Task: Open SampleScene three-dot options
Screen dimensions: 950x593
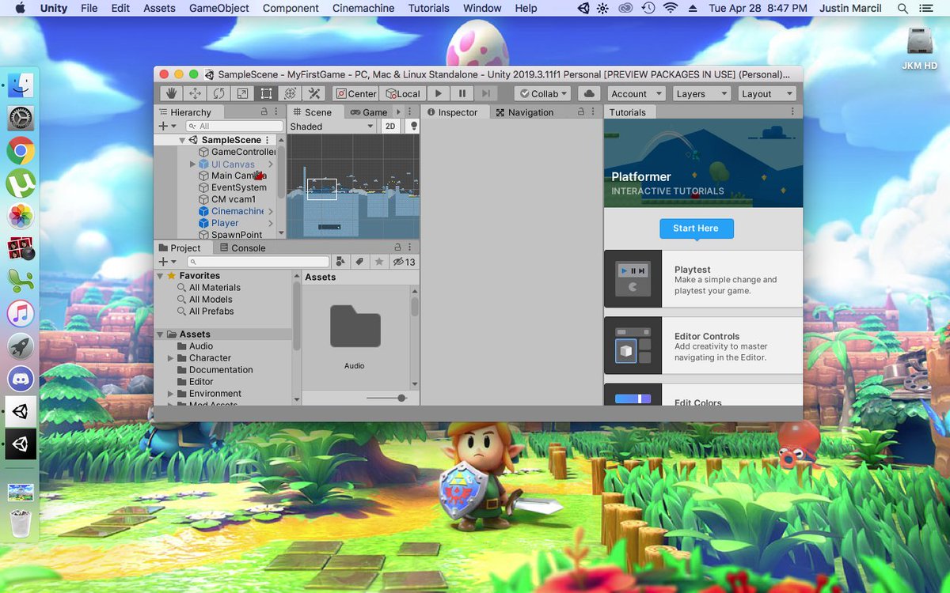Action: click(267, 140)
